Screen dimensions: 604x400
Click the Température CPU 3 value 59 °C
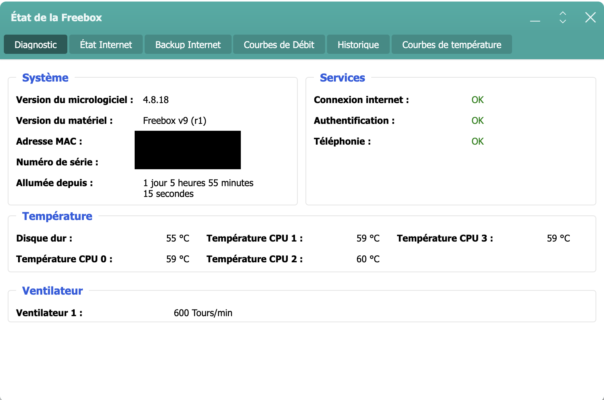(559, 238)
